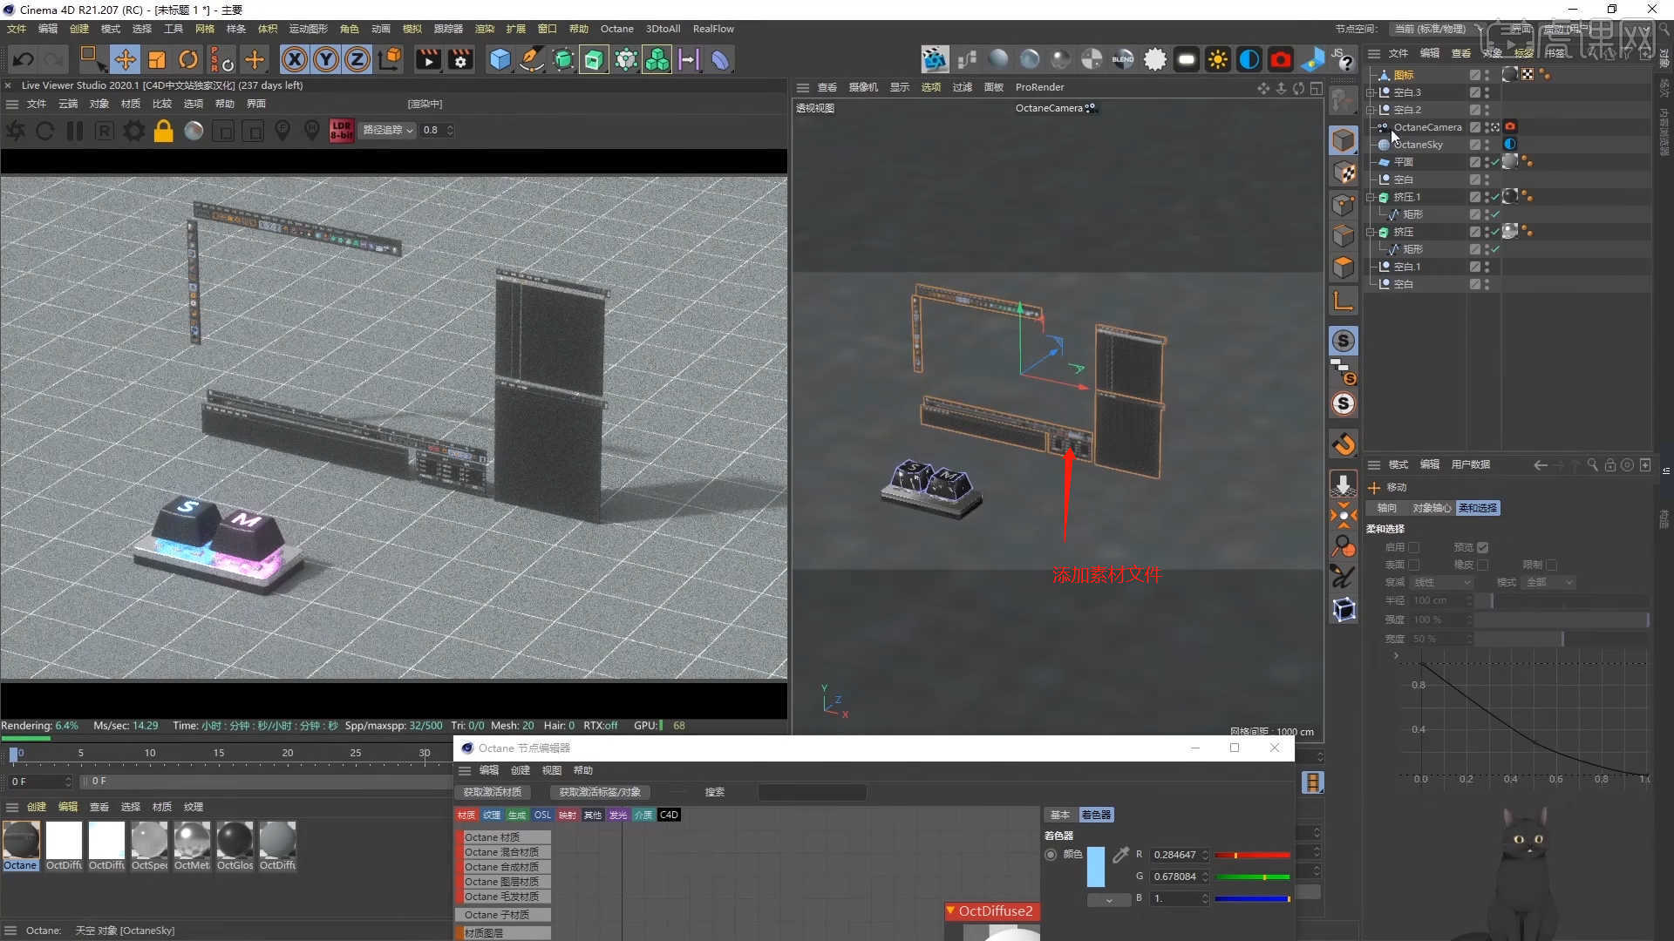The image size is (1674, 941).
Task: Click the Octane camera red icon
Action: 1280,59
